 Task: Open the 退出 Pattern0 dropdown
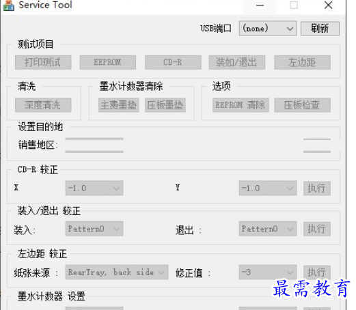click(268, 229)
